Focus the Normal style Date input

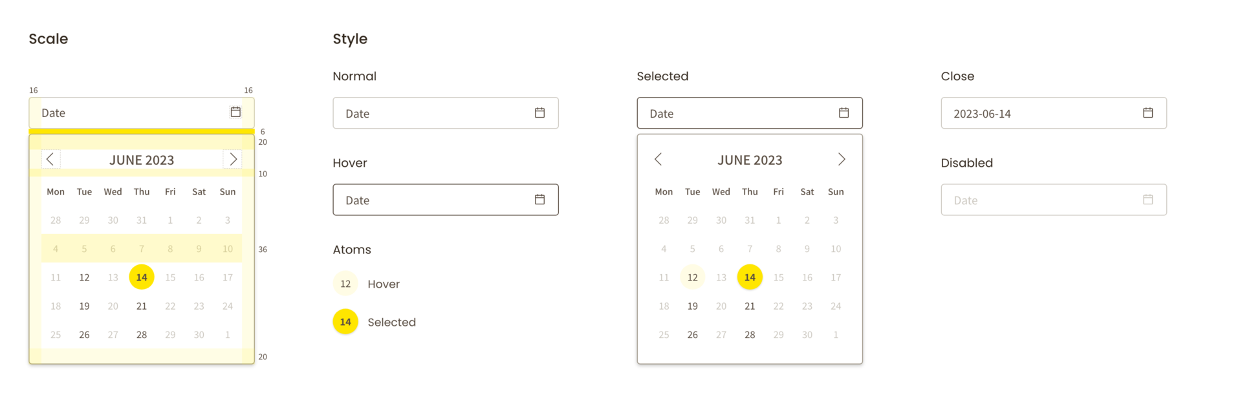pyautogui.click(x=446, y=113)
